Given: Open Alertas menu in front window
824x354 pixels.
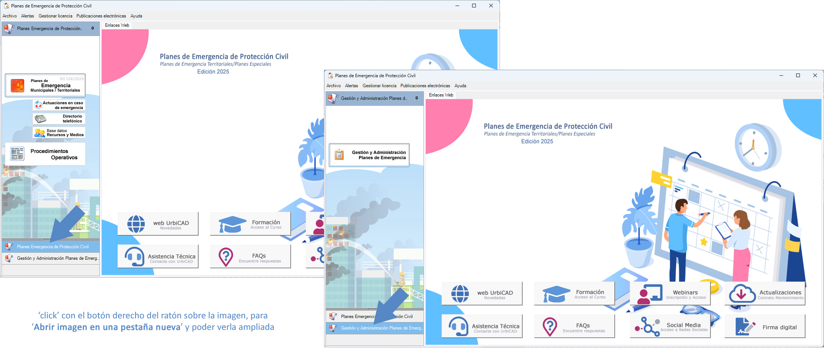Looking at the screenshot, I should (x=351, y=86).
